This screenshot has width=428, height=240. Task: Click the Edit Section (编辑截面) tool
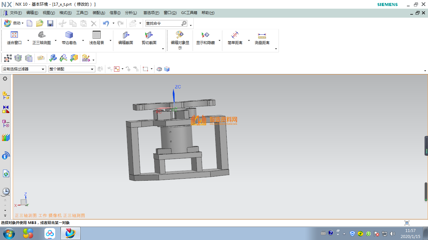[126, 38]
